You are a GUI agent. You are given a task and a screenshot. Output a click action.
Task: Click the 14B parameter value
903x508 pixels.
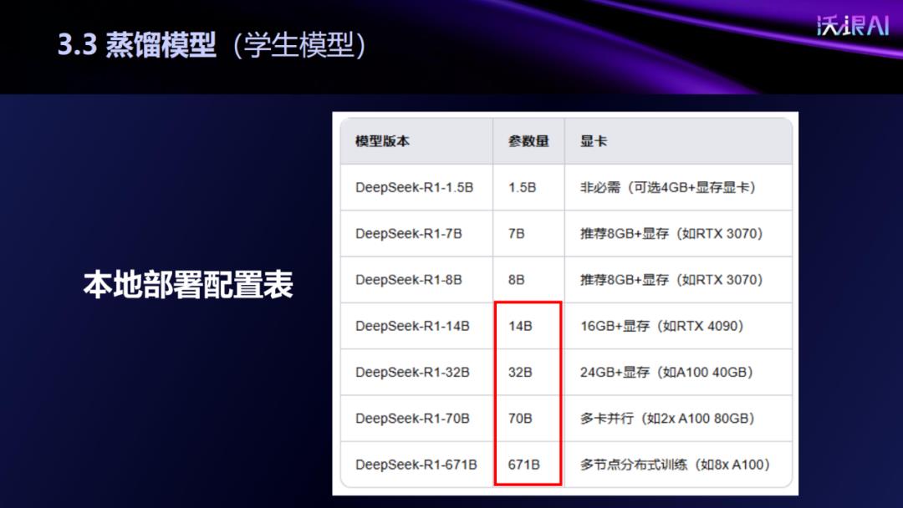point(520,326)
